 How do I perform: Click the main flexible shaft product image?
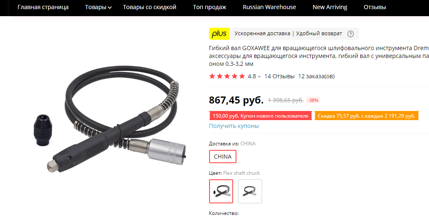pyautogui.click(x=109, y=127)
